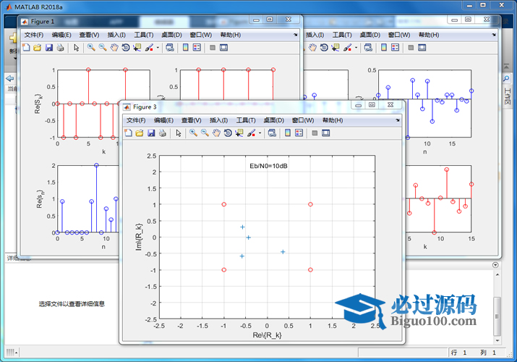The height and width of the screenshot is (362, 517).
Task: Open status bar busy indicator dropdown
Action: pyautogui.click(x=12, y=353)
